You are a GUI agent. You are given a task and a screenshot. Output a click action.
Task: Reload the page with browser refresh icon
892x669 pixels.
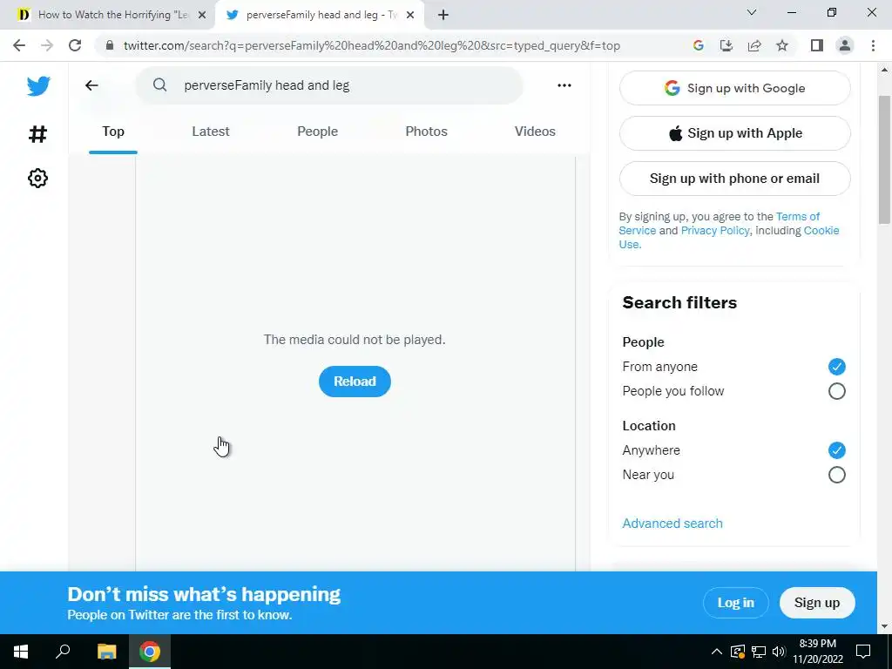pyautogui.click(x=75, y=45)
